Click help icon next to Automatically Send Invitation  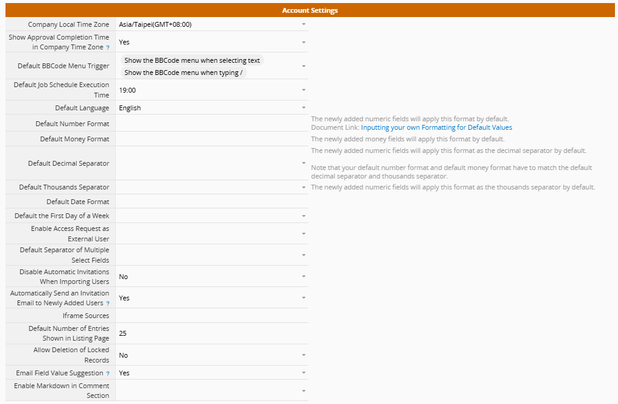(x=108, y=303)
